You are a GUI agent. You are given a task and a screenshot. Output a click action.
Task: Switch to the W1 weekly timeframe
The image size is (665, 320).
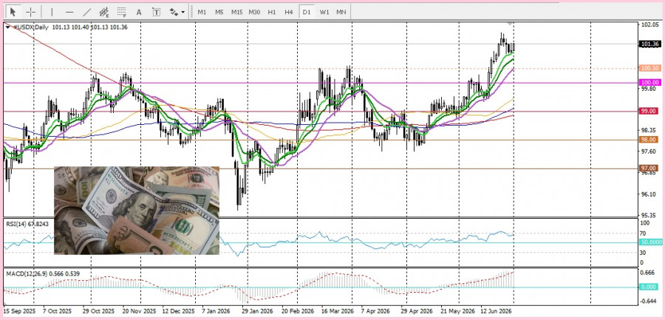point(324,12)
